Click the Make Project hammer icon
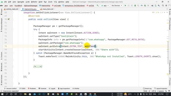Image resolution: width=171 pixels, height=96 pixels. (98, 5)
